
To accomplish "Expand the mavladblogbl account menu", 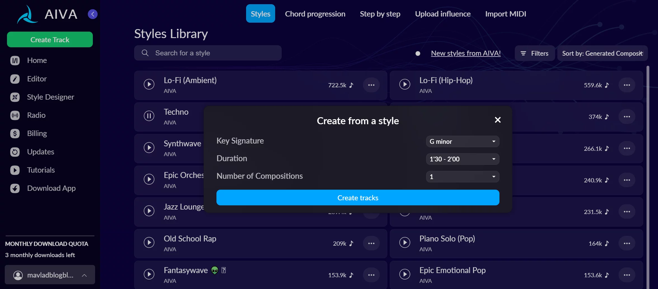I will point(50,275).
